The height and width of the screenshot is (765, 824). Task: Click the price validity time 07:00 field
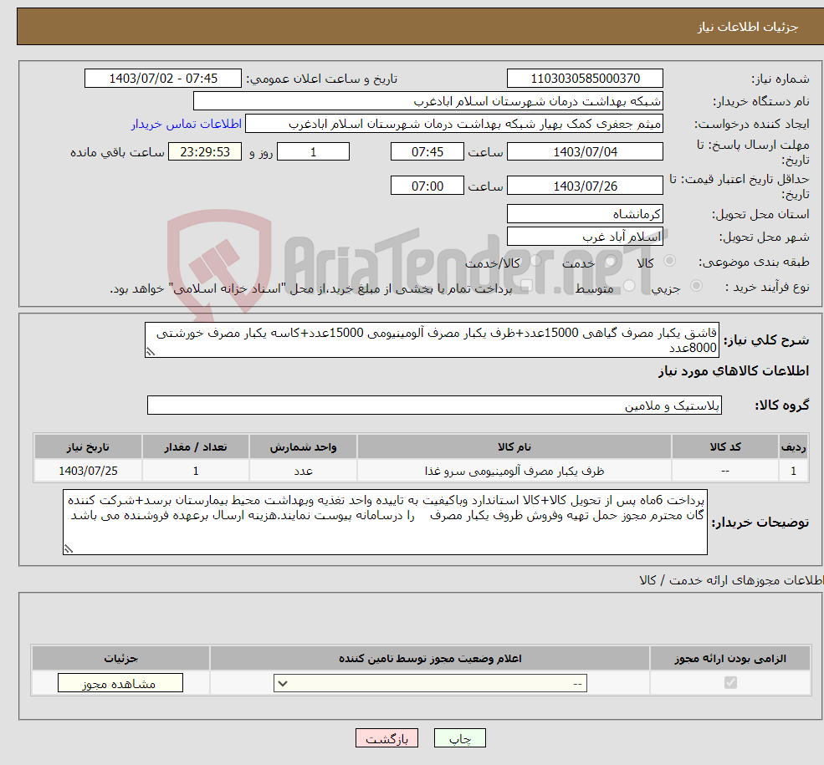427,186
